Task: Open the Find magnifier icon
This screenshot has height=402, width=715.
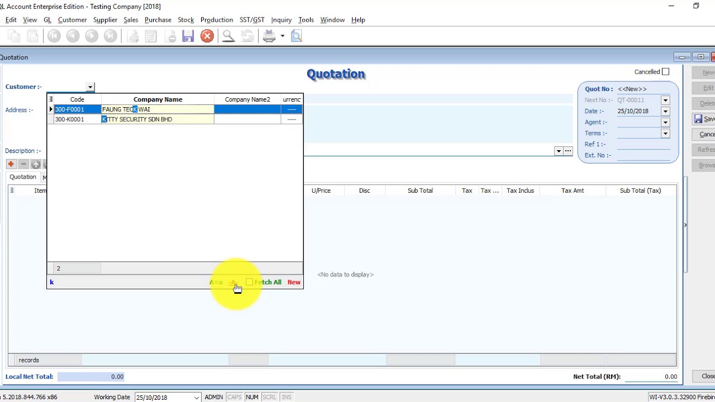Action: [228, 36]
